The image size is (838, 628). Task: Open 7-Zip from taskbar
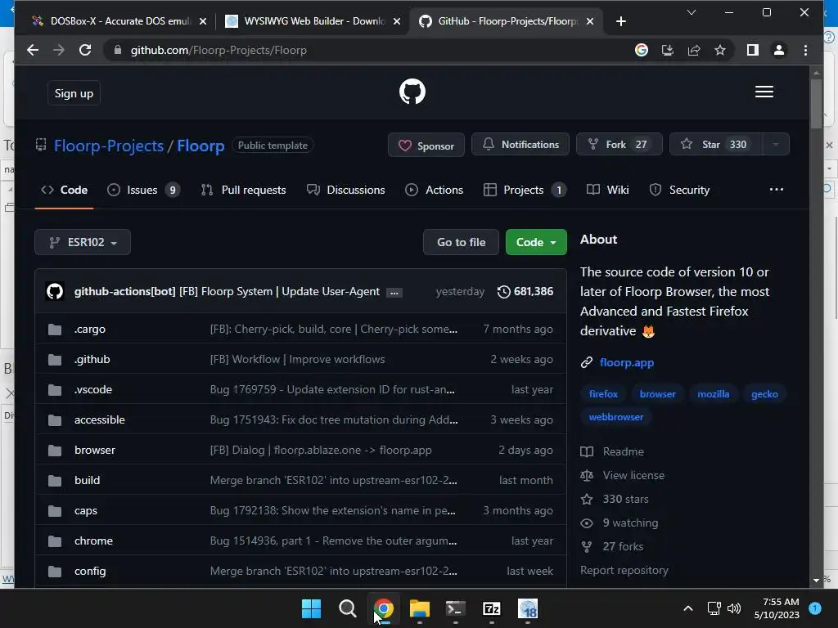pyautogui.click(x=492, y=608)
